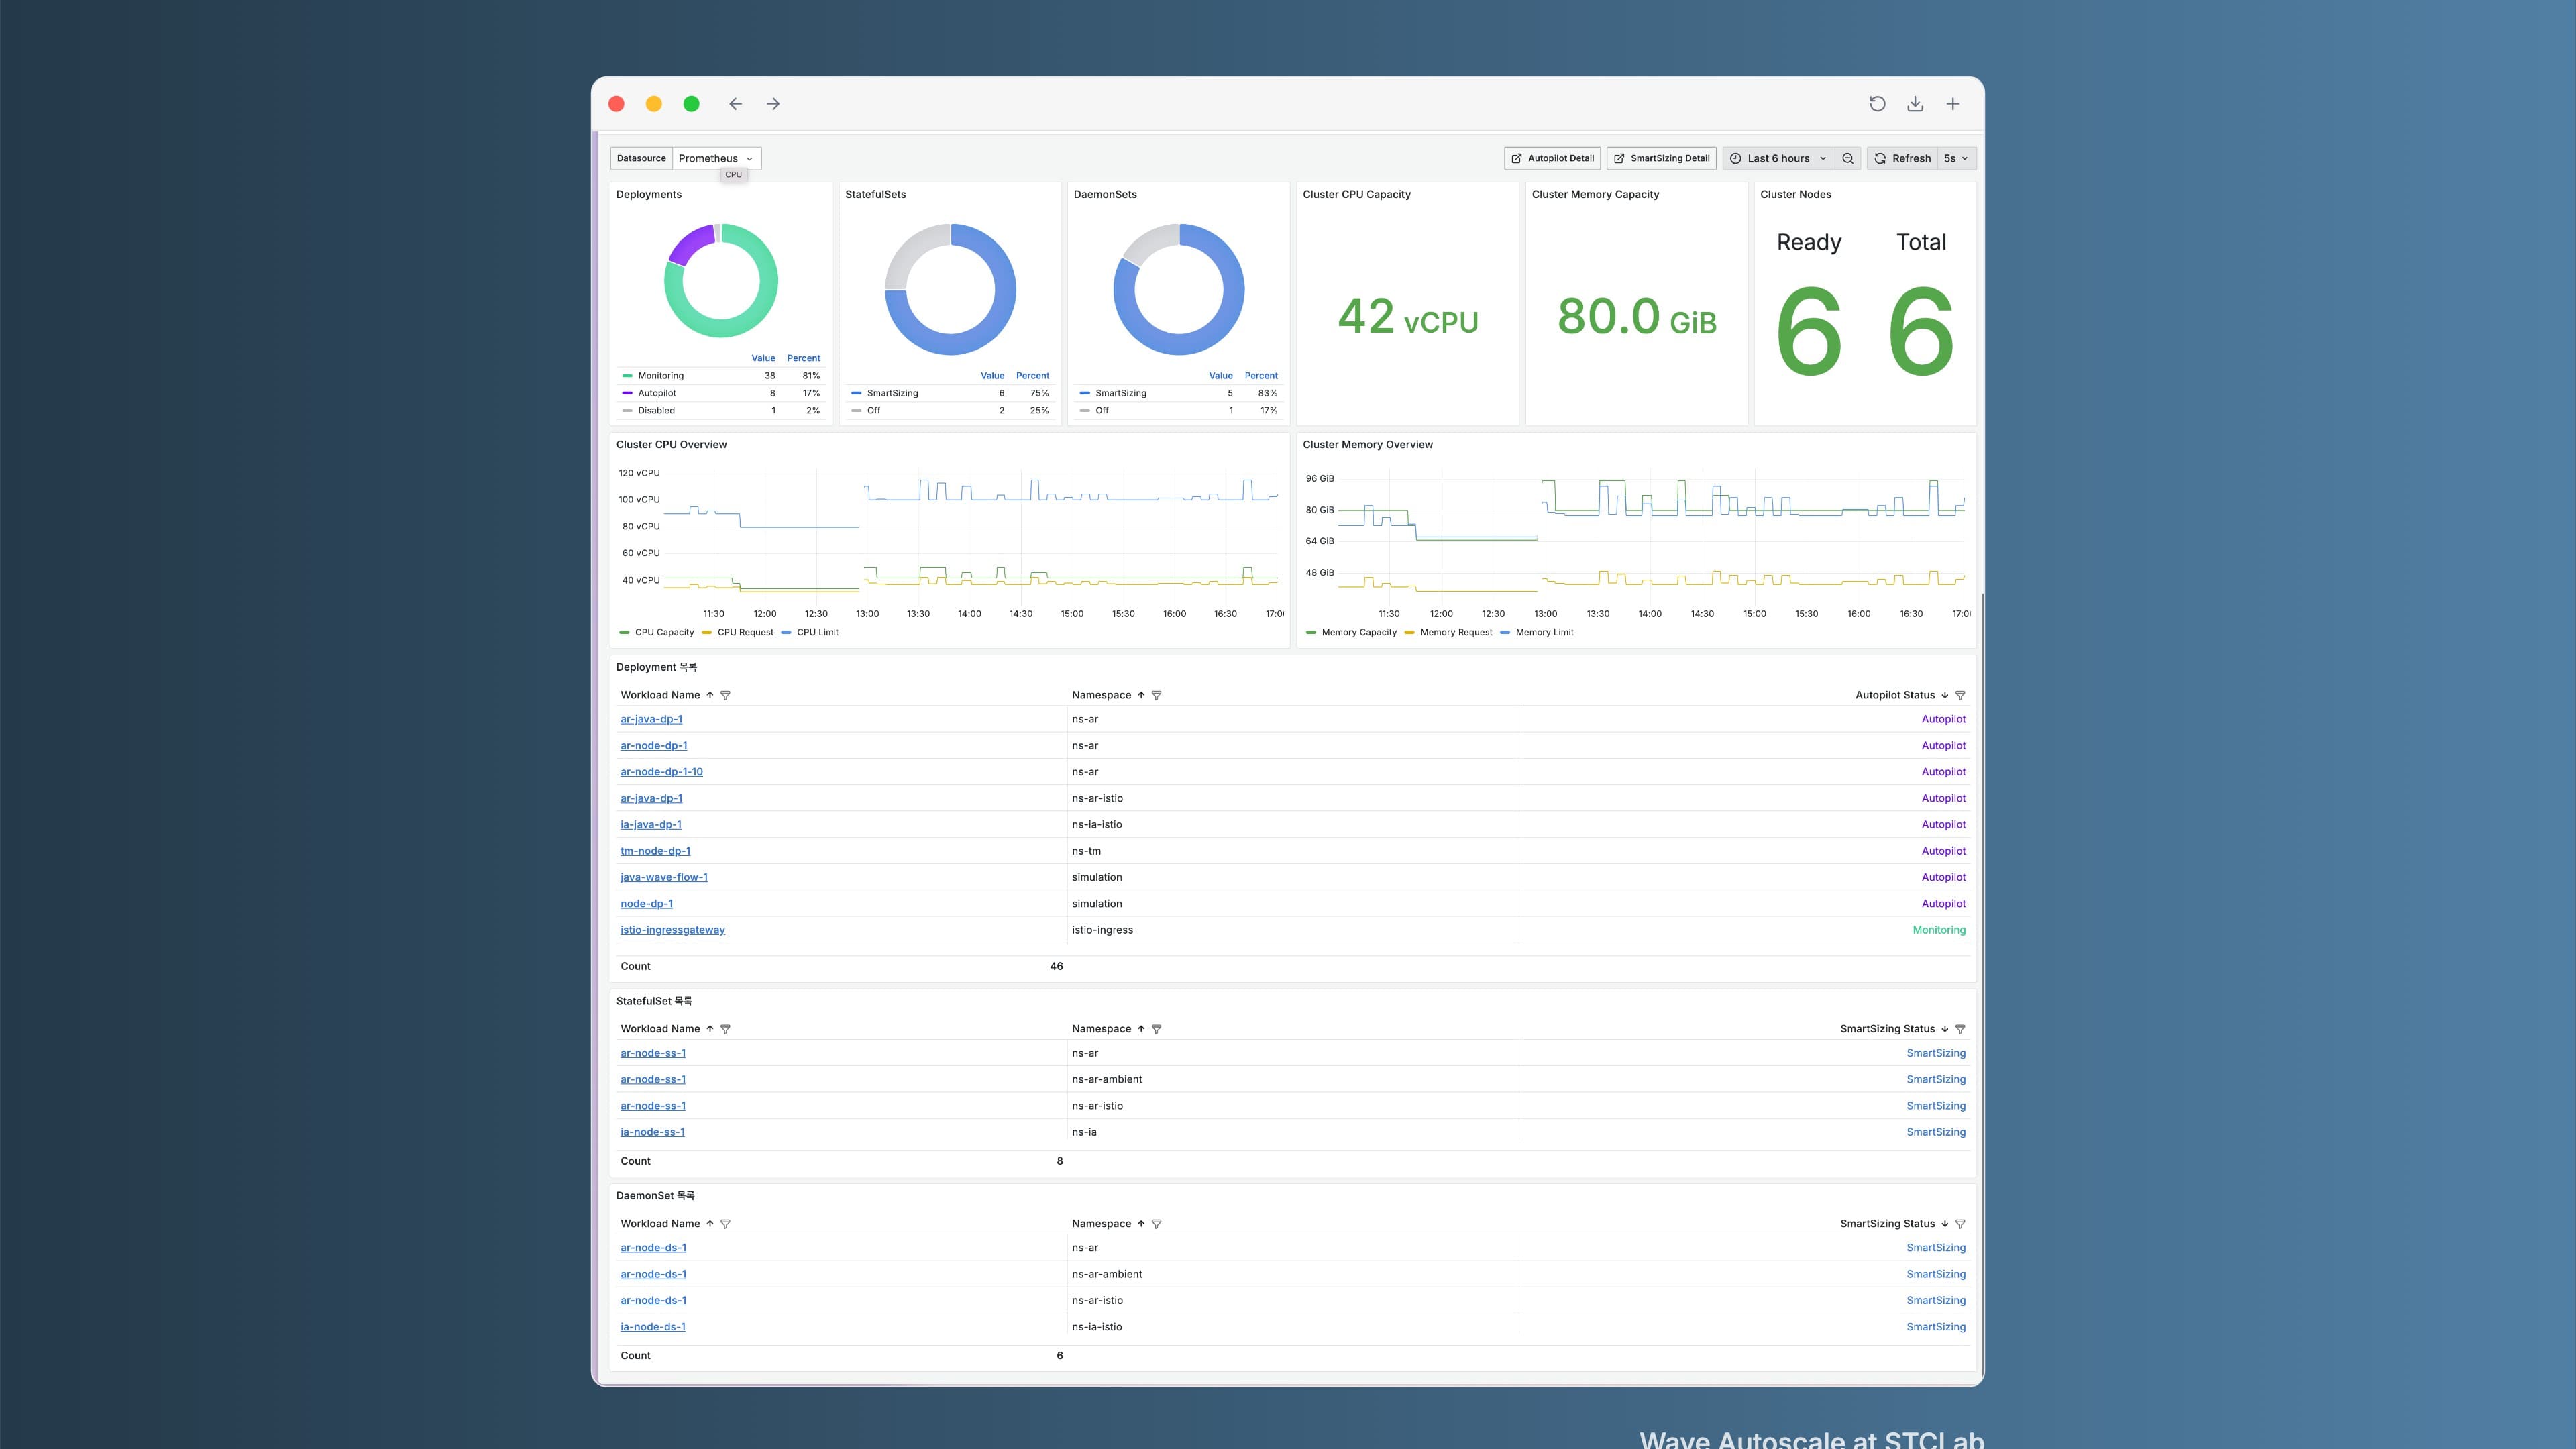Open the node-dp-1 deployment link
Viewport: 2576px width, 1449px height.
point(646,904)
